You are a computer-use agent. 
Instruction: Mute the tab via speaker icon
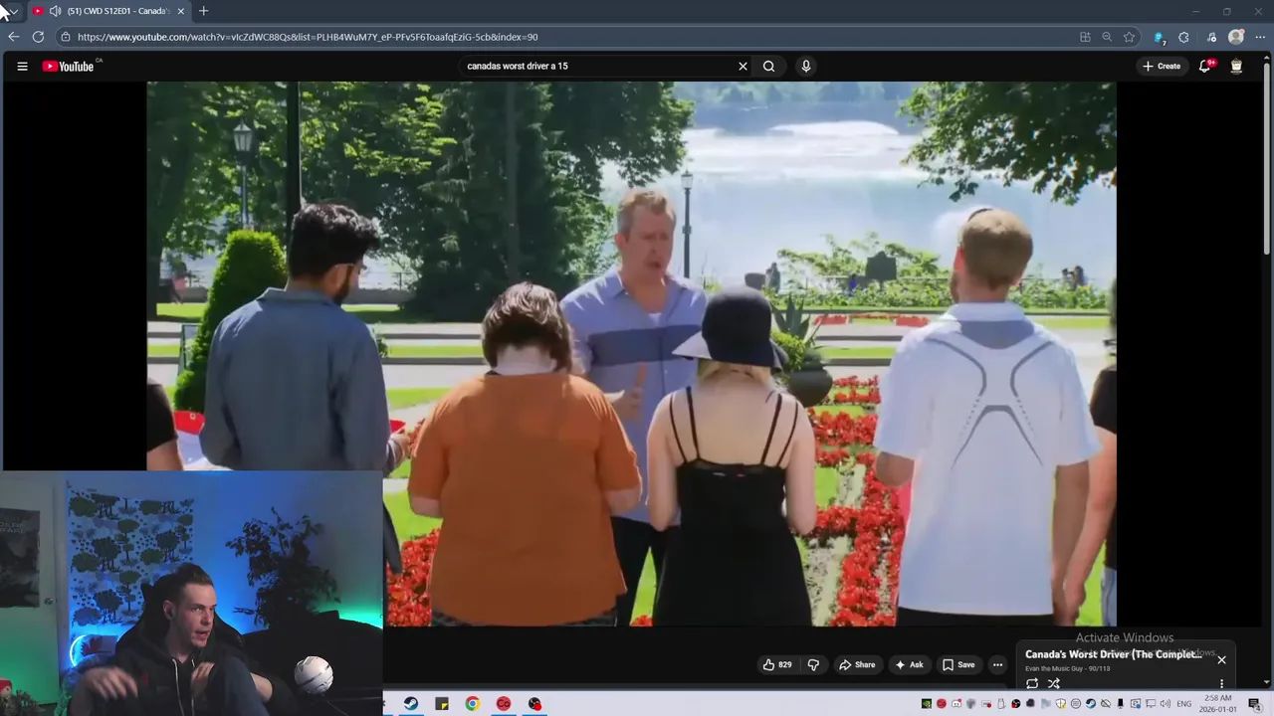56,11
